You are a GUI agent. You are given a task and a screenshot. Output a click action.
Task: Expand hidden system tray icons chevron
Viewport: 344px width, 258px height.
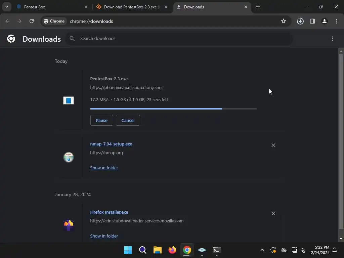262,250
